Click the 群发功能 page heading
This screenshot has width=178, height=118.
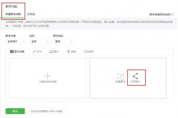tap(11, 6)
